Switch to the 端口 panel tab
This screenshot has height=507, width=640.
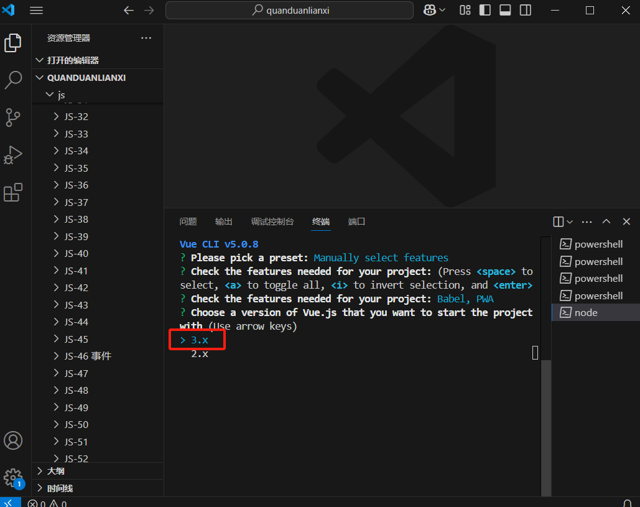tap(356, 221)
